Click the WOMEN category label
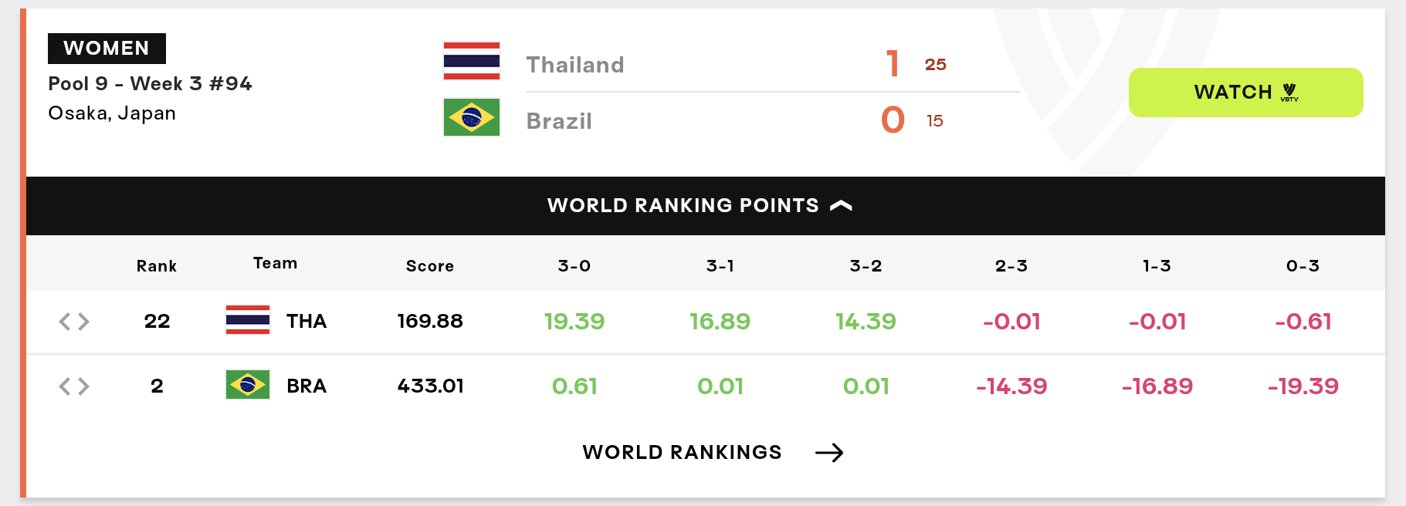1406x506 pixels. coord(107,49)
